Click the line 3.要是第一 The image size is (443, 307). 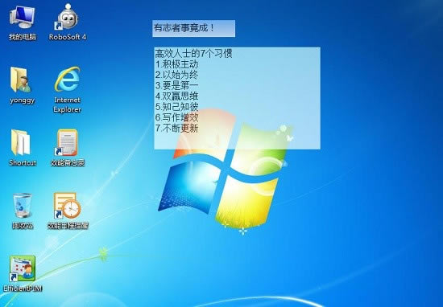click(176, 85)
